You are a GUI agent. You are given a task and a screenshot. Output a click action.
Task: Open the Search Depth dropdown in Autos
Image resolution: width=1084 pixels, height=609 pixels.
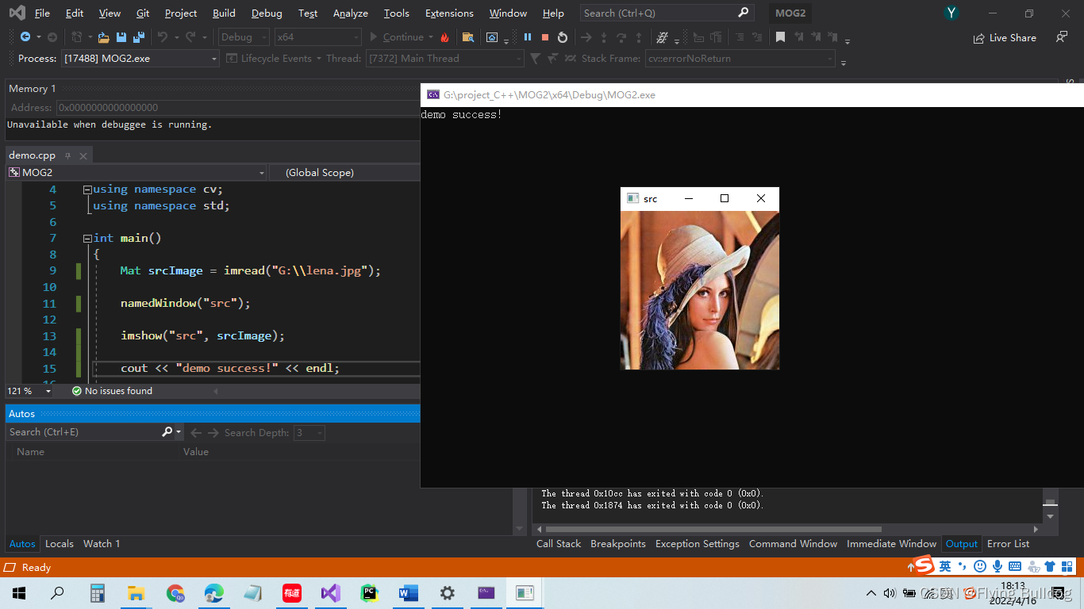coord(309,432)
